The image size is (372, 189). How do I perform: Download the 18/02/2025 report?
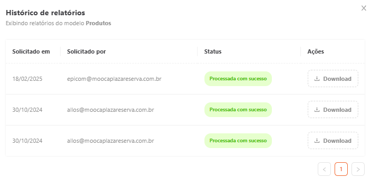pyautogui.click(x=333, y=79)
